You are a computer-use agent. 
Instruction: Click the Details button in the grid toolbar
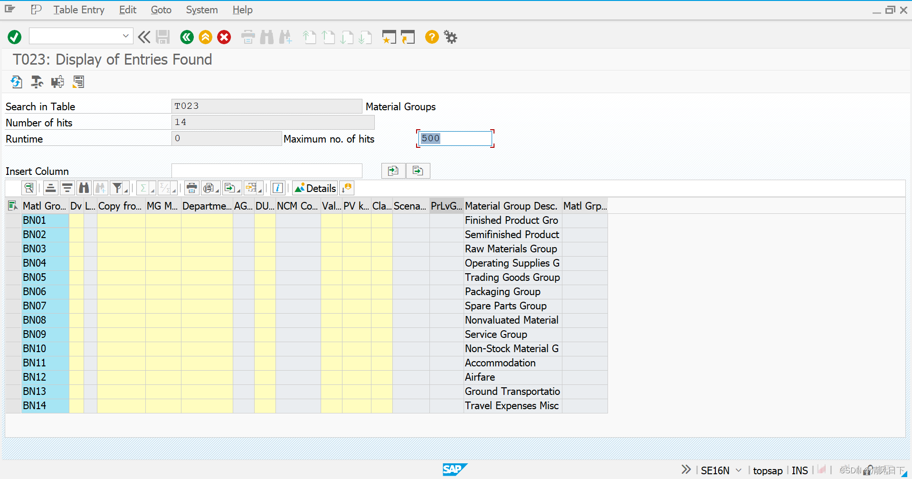tap(314, 188)
